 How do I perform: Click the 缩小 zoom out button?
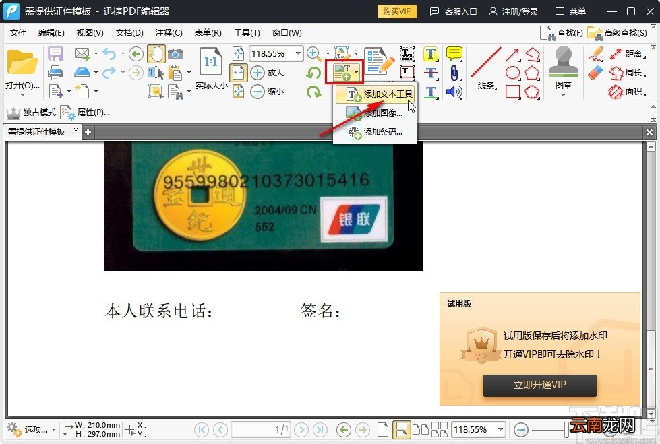coord(268,92)
